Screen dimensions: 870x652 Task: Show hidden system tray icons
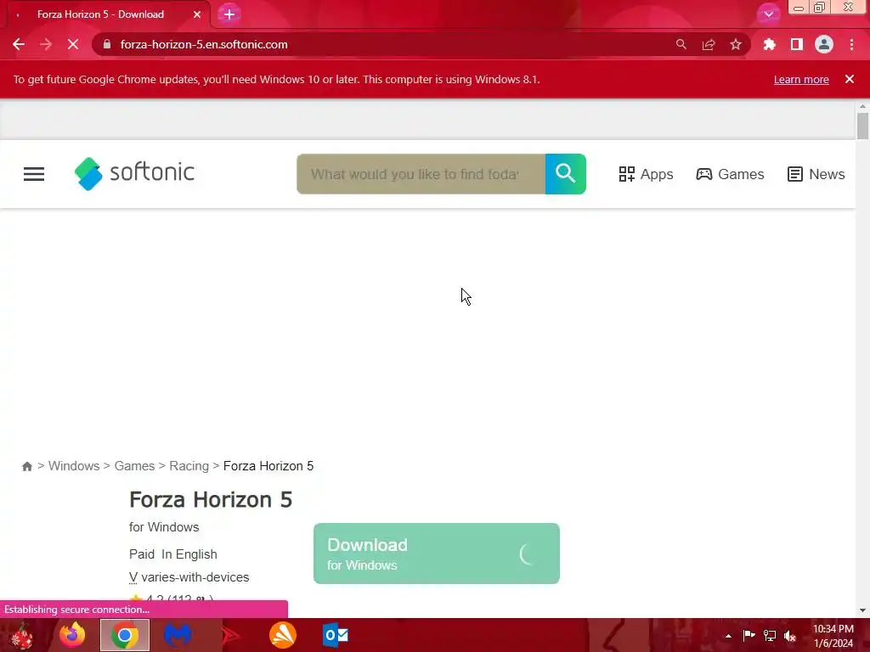728,636
